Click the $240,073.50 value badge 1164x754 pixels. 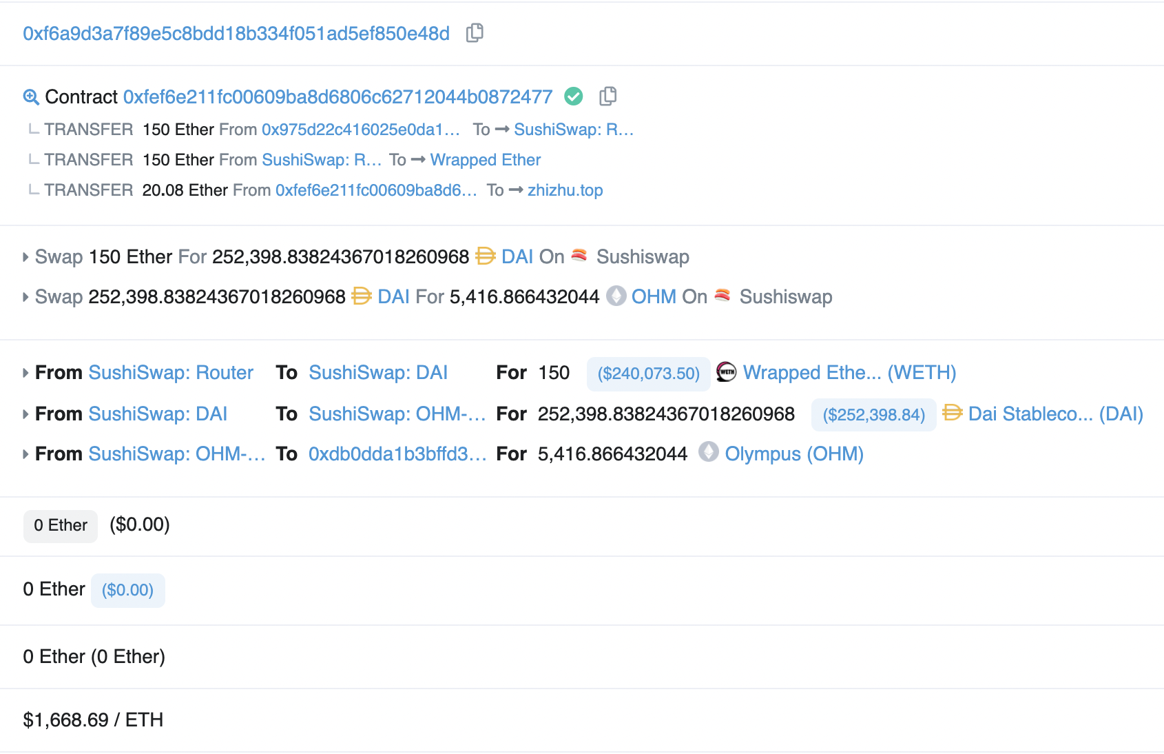tap(648, 374)
